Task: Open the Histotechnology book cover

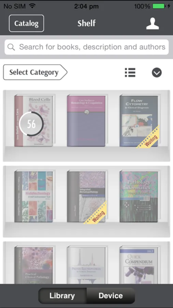Action: [x=34, y=197]
